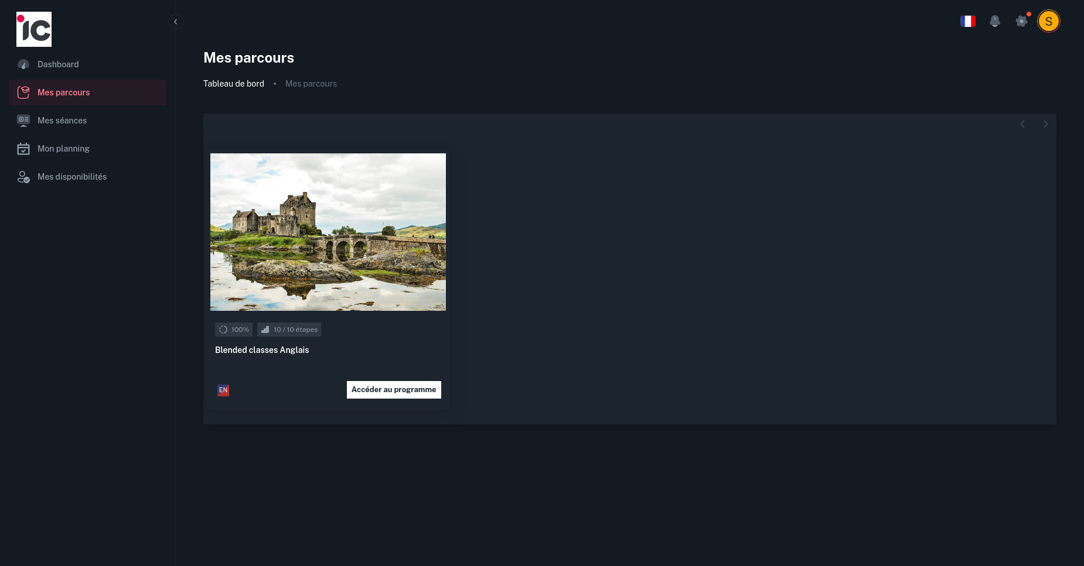Click the carousel left arrow
The image size is (1084, 566).
[x=1022, y=124]
